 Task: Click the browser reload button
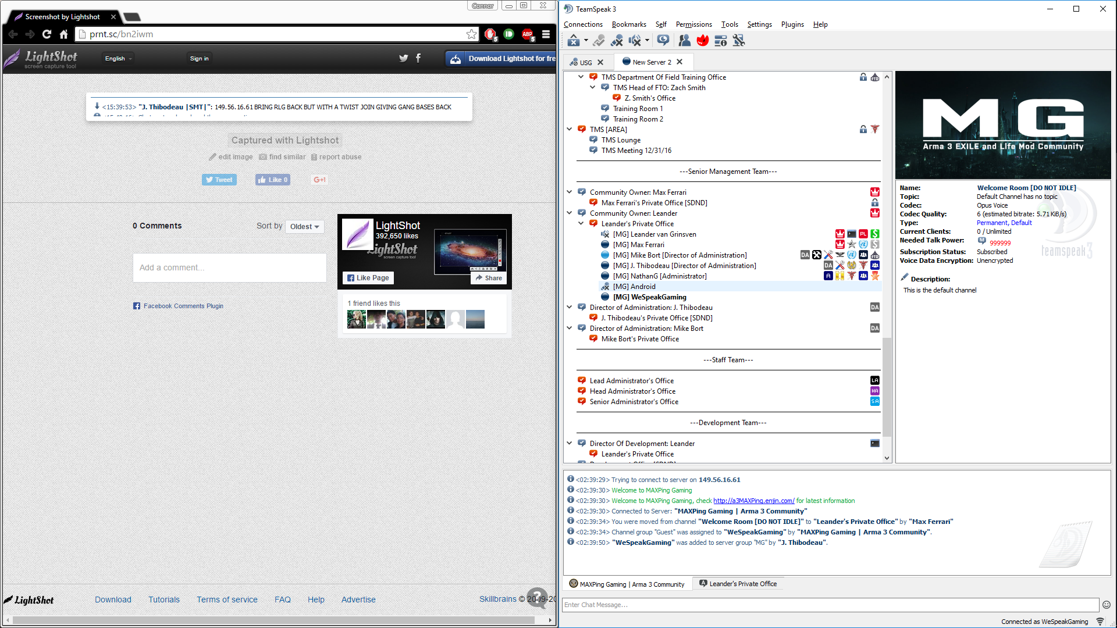click(x=47, y=34)
